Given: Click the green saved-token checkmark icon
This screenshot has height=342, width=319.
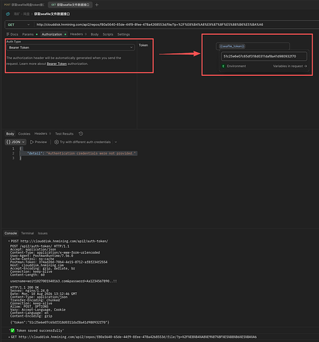Looking at the screenshot, I should click(12, 330).
